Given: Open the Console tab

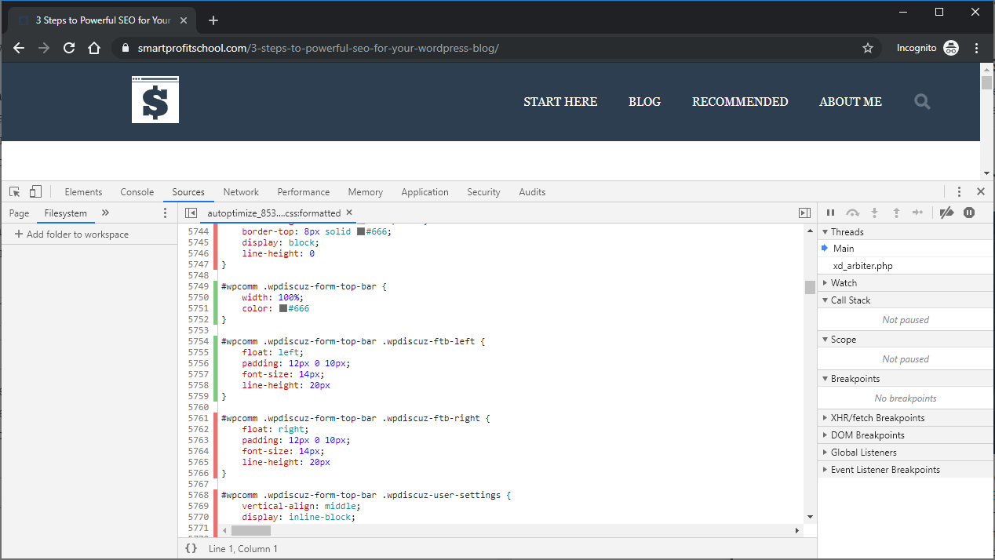Looking at the screenshot, I should click(137, 192).
